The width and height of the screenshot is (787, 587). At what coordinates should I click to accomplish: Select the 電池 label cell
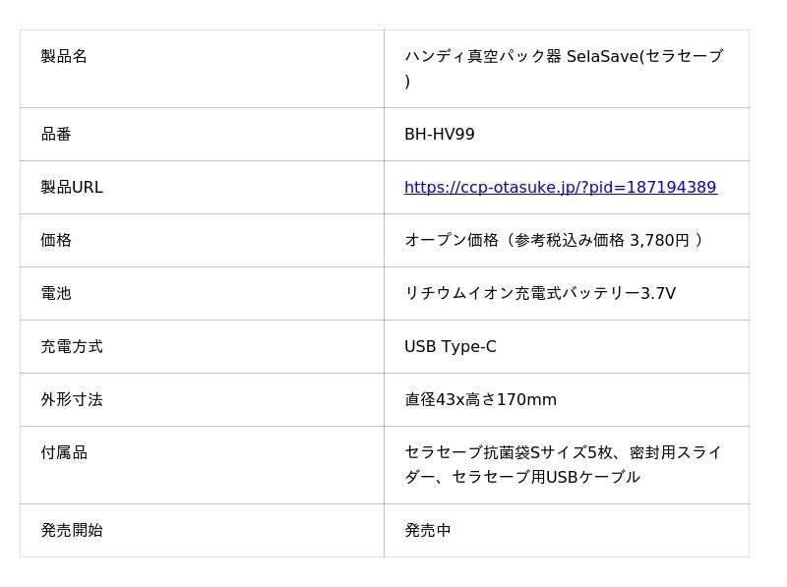56,293
